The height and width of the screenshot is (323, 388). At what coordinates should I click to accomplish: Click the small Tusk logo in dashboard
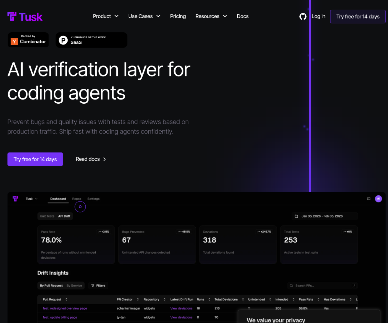(x=15, y=199)
